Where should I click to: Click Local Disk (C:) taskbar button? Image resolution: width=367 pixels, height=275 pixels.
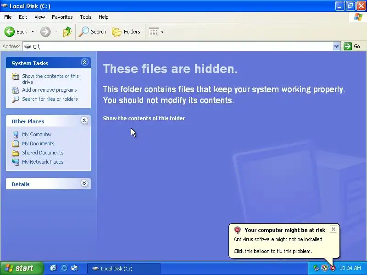(123, 269)
